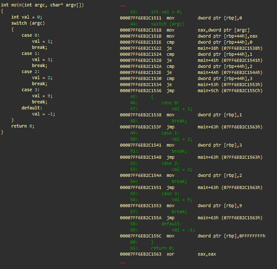Select address 00007FF6EB2C154A in the disassembly
Screen dimensions: 277x269
(x=141, y=176)
